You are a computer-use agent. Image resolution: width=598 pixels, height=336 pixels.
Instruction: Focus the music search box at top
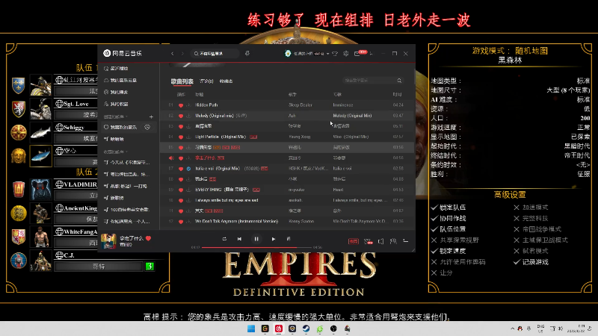[x=215, y=54]
